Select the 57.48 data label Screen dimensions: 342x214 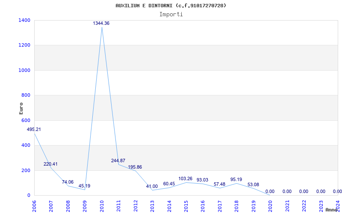219,184
